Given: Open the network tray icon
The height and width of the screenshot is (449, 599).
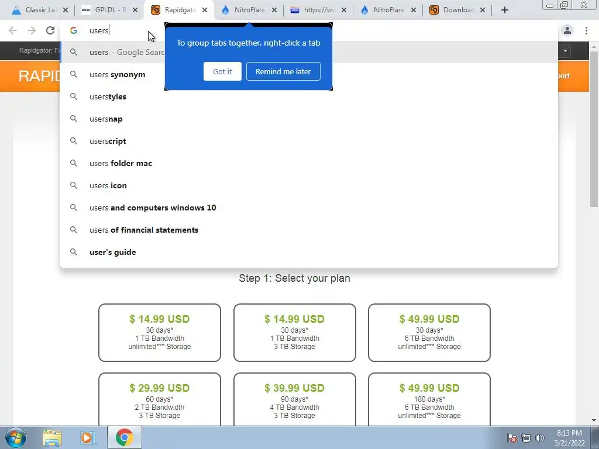Looking at the screenshot, I should coord(526,438).
